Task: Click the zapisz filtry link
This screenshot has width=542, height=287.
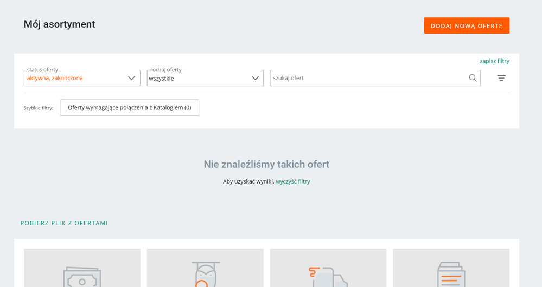Action: [x=494, y=61]
